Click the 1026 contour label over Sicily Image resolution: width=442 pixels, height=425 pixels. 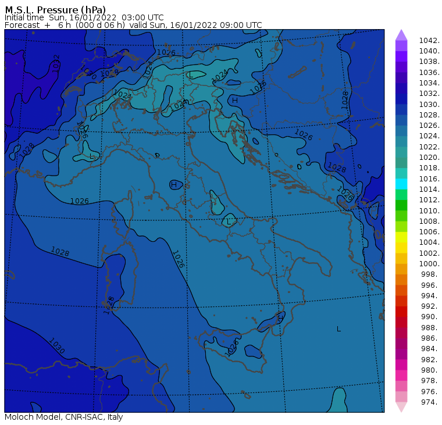232,348
